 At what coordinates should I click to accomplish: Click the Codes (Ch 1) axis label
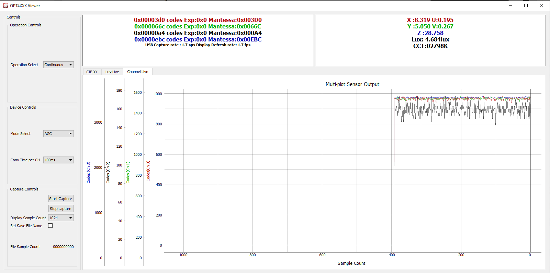(128, 173)
